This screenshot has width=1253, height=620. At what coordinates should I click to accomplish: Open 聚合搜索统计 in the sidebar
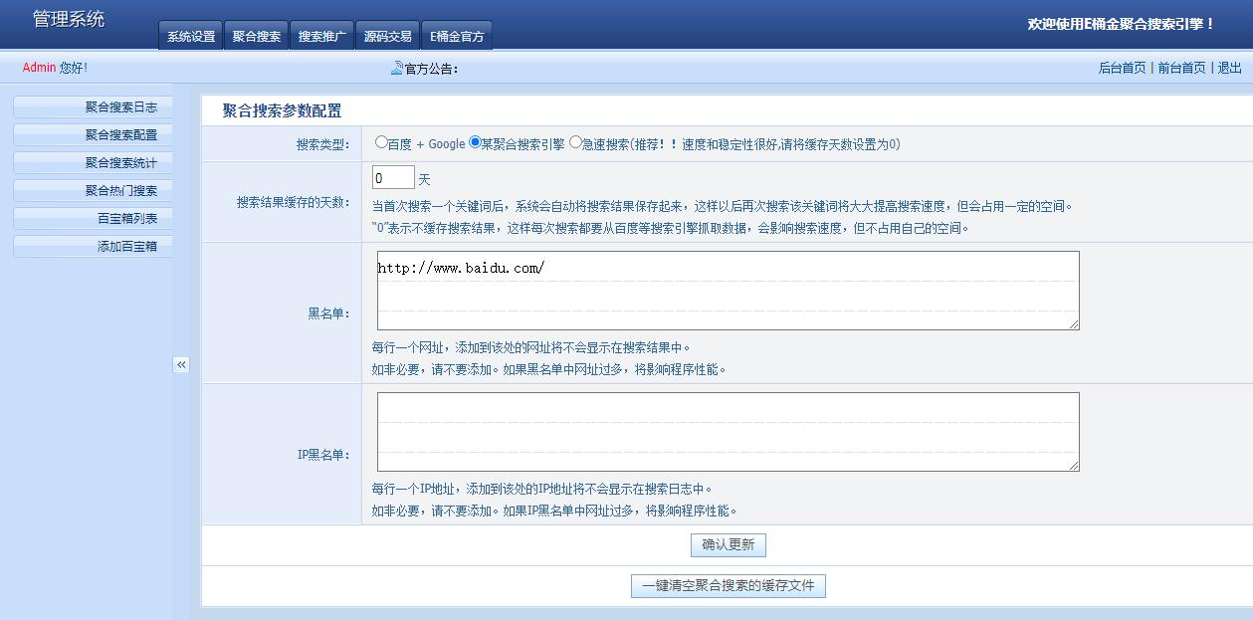93,163
